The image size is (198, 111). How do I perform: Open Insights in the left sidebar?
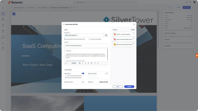[3, 31]
